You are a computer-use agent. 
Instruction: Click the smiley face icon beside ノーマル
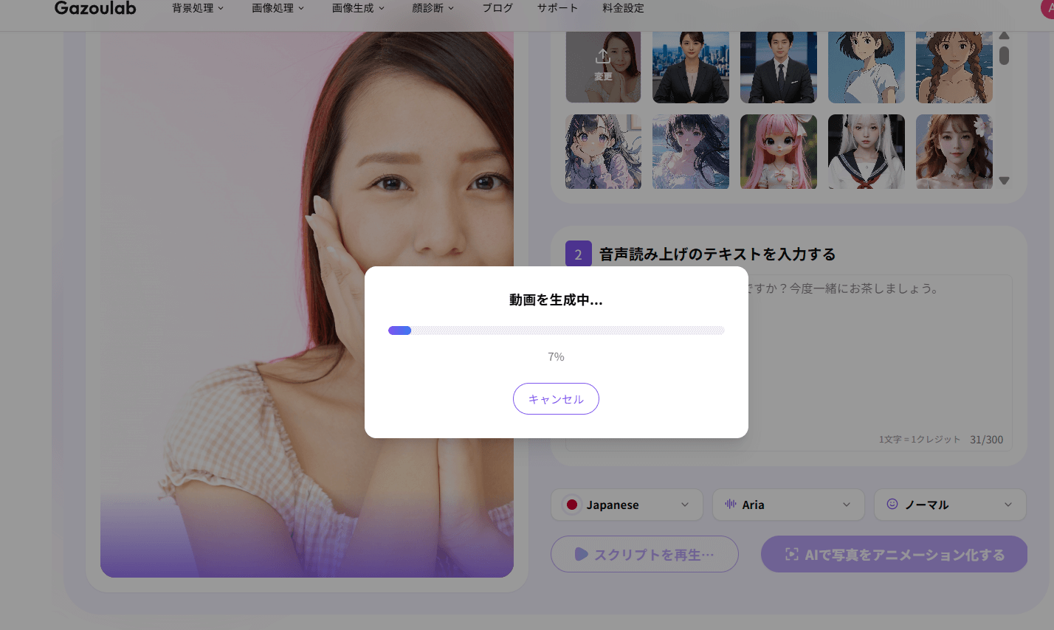tap(893, 505)
